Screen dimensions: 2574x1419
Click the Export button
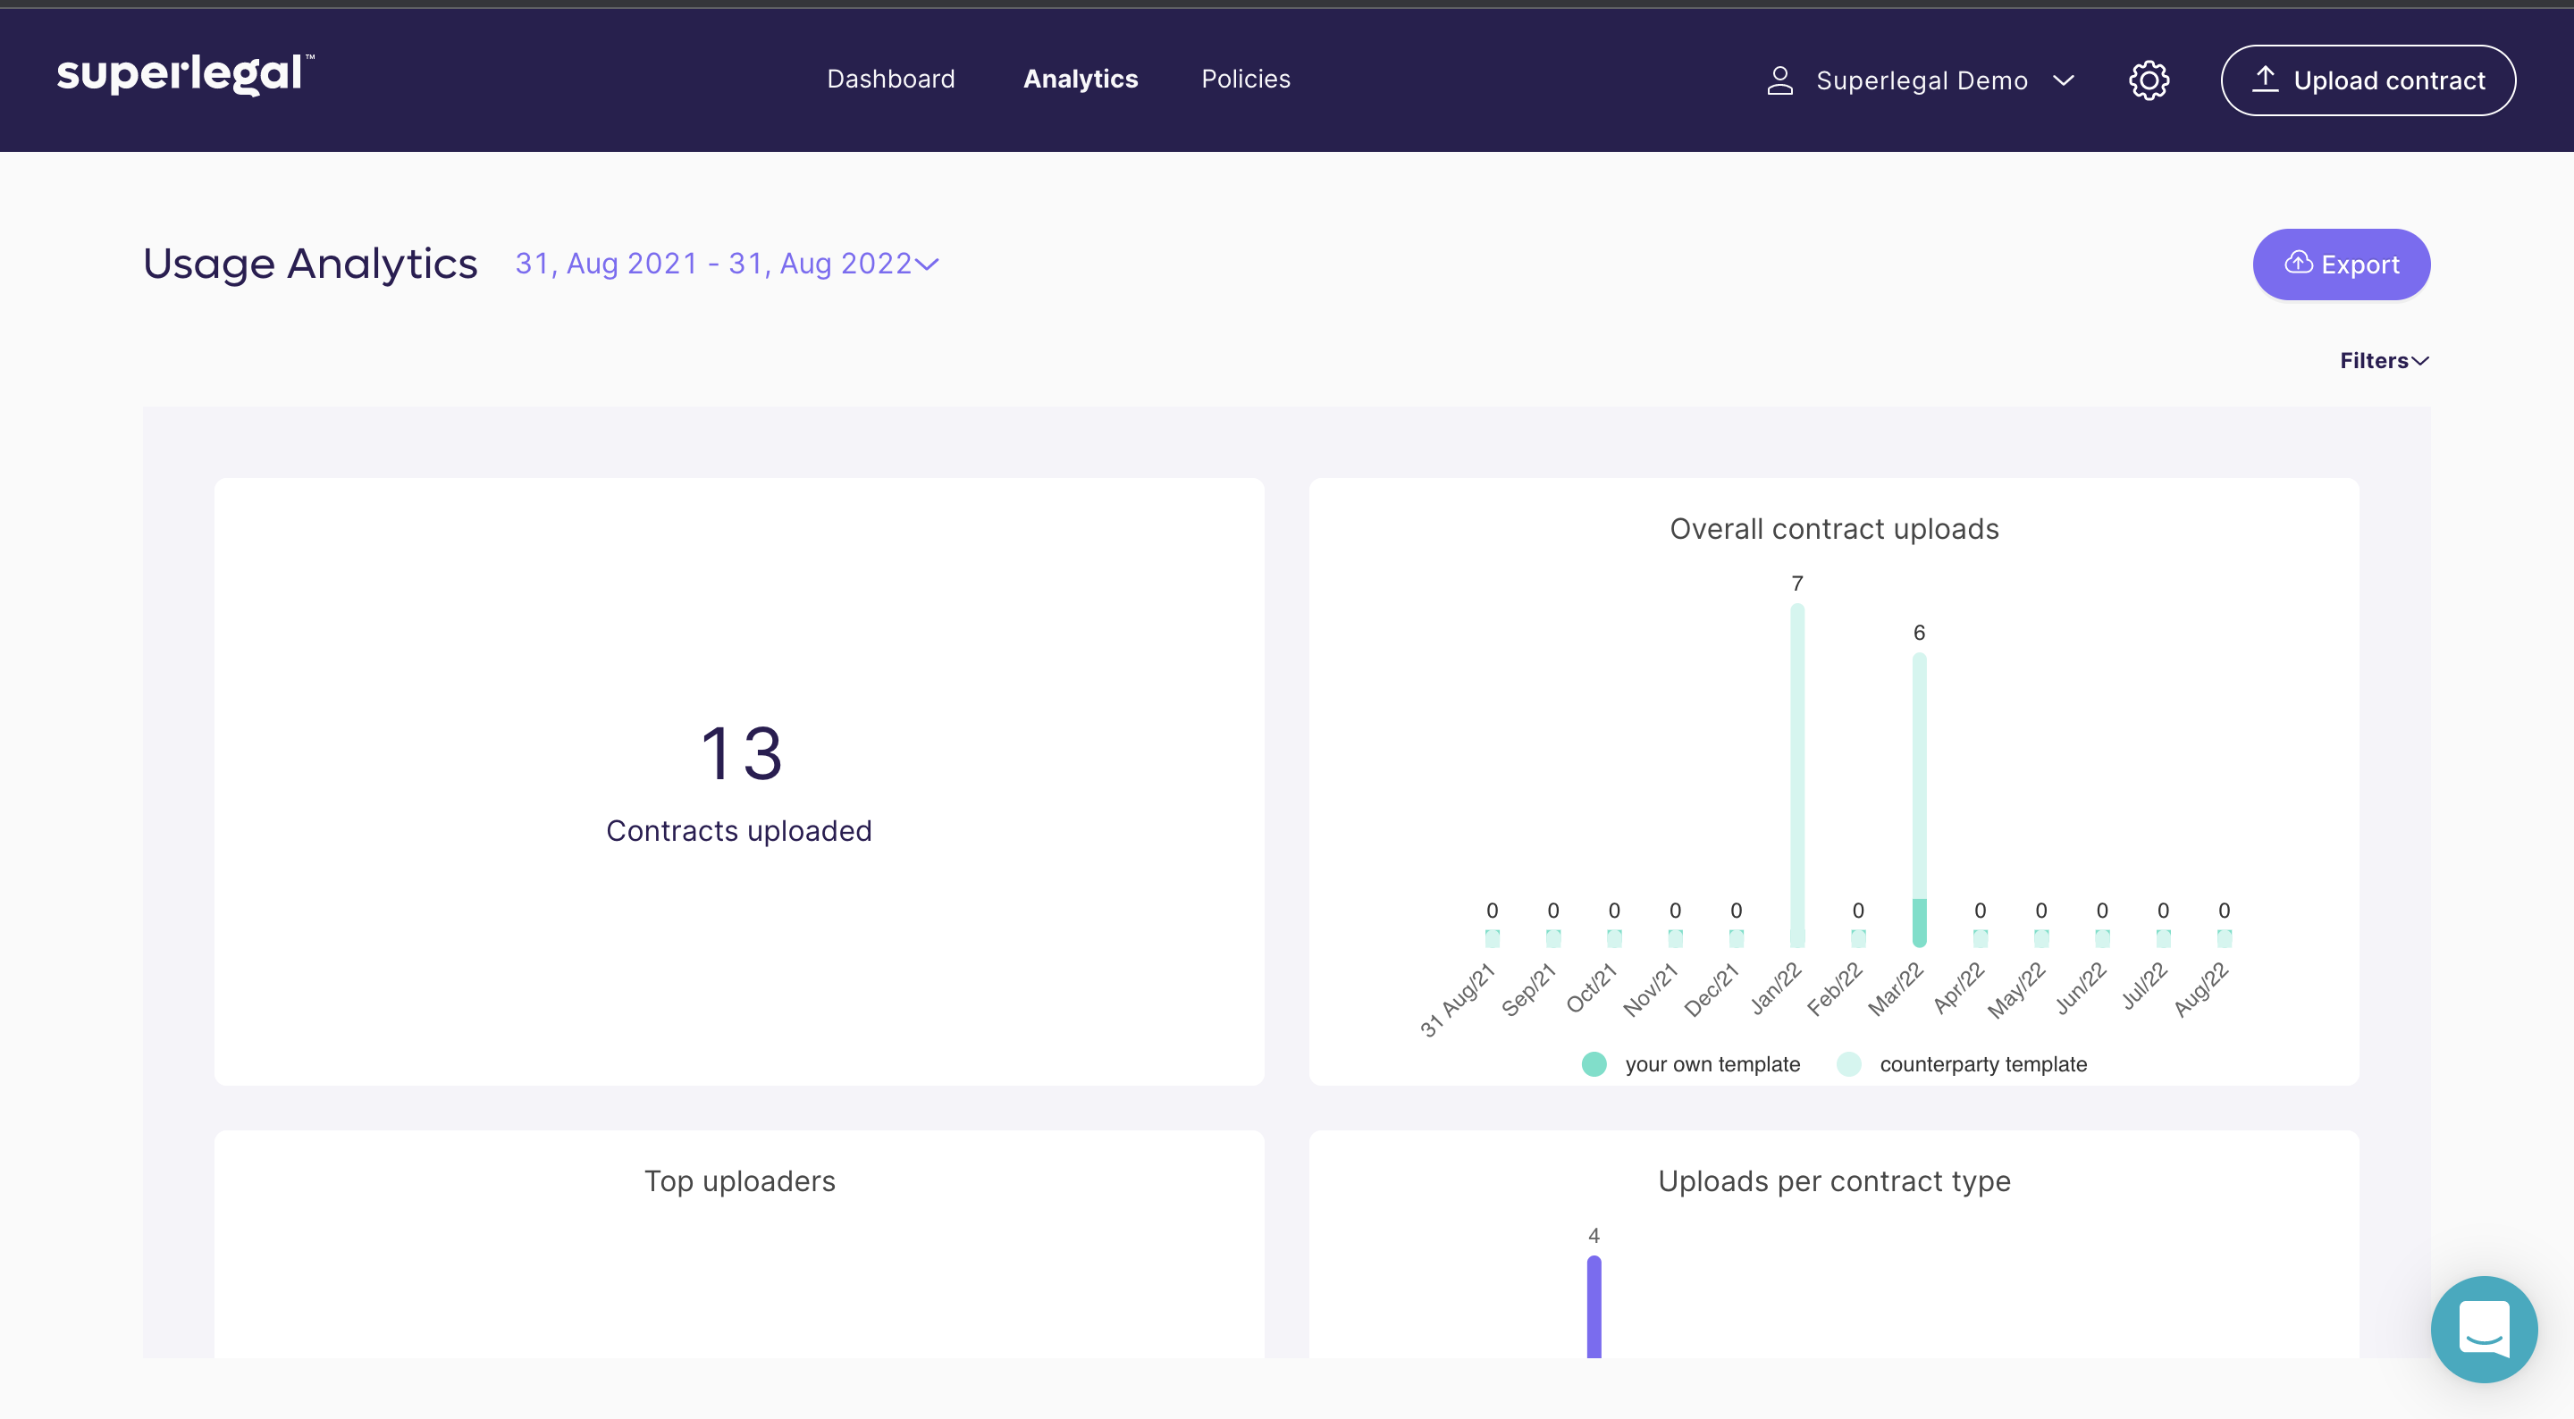pyautogui.click(x=2342, y=262)
